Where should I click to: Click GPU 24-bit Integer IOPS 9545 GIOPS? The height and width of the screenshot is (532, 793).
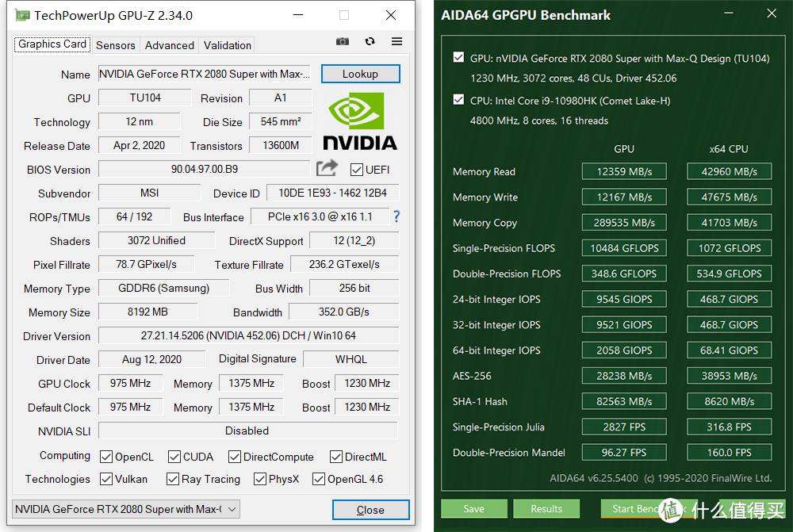624,299
